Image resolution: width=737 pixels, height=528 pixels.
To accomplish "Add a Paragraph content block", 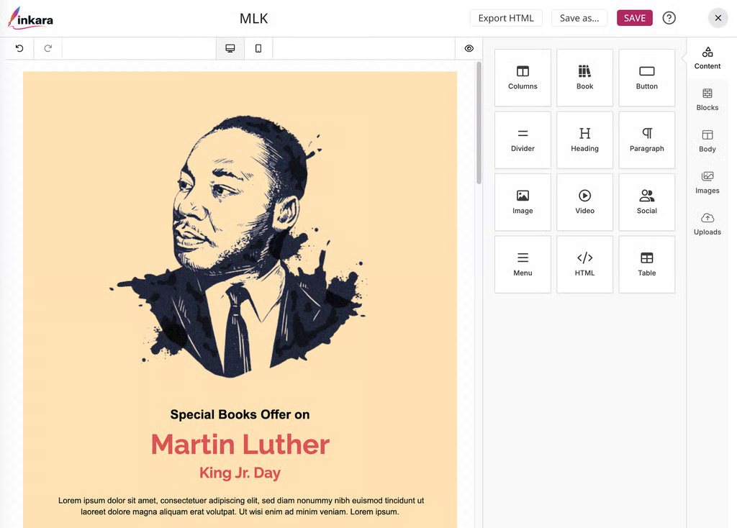I will pos(647,140).
